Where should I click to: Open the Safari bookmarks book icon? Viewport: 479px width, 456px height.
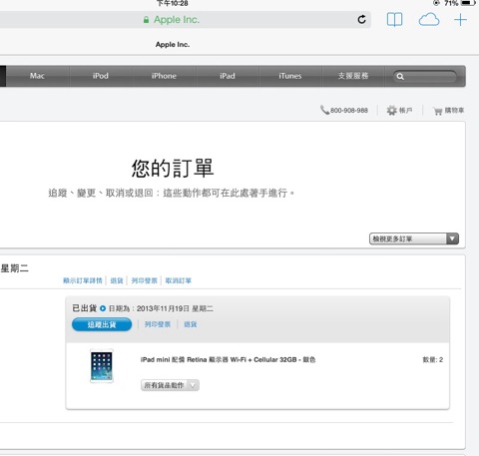pyautogui.click(x=395, y=20)
